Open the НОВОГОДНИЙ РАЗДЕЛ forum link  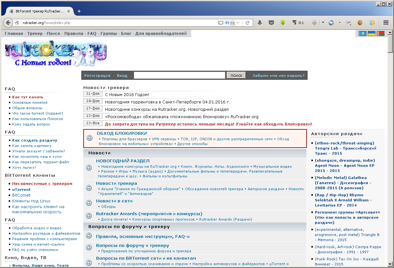point(123,161)
